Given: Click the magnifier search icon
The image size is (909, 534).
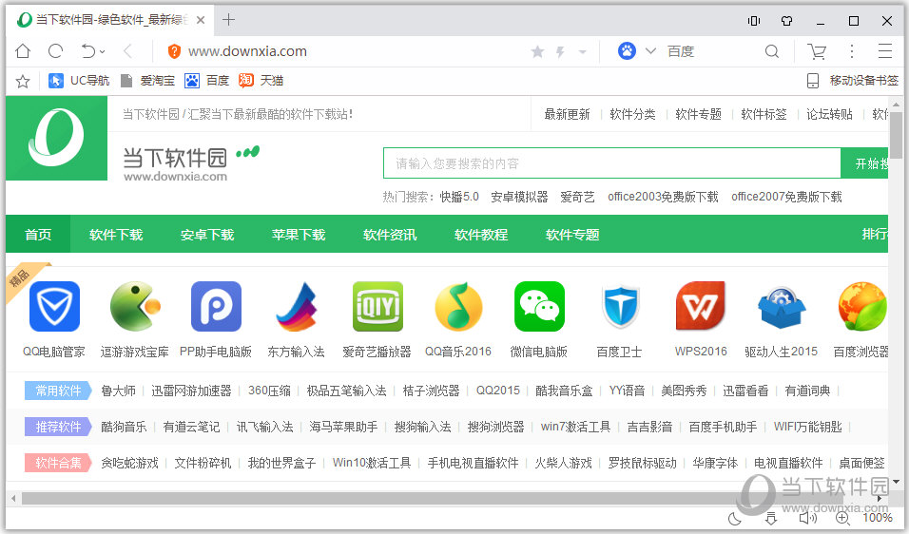Looking at the screenshot, I should pyautogui.click(x=772, y=51).
